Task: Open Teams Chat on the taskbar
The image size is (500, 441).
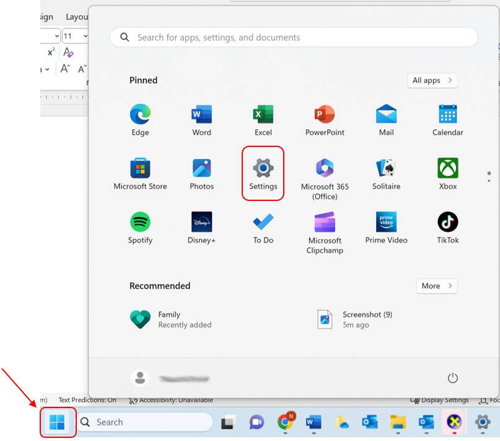Action: 257,422
